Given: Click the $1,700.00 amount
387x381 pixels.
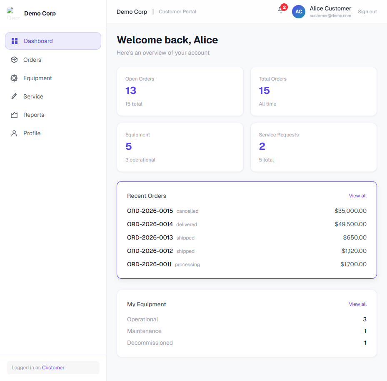Looking at the screenshot, I should tap(353, 264).
